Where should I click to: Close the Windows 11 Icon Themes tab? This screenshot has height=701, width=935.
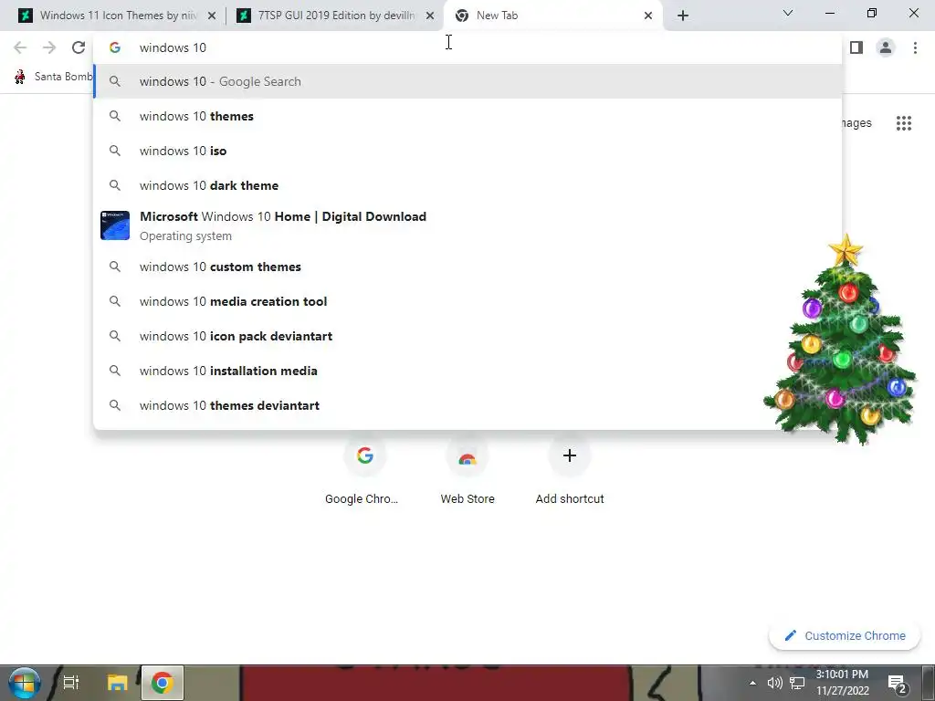coord(212,16)
